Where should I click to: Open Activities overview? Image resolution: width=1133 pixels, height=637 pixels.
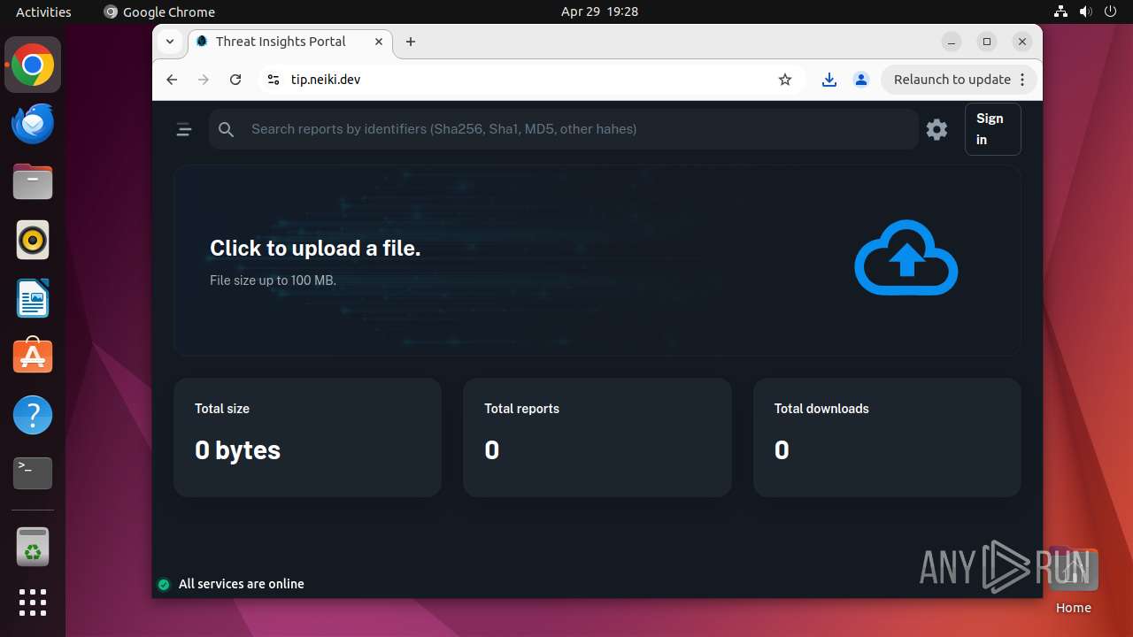(x=43, y=12)
